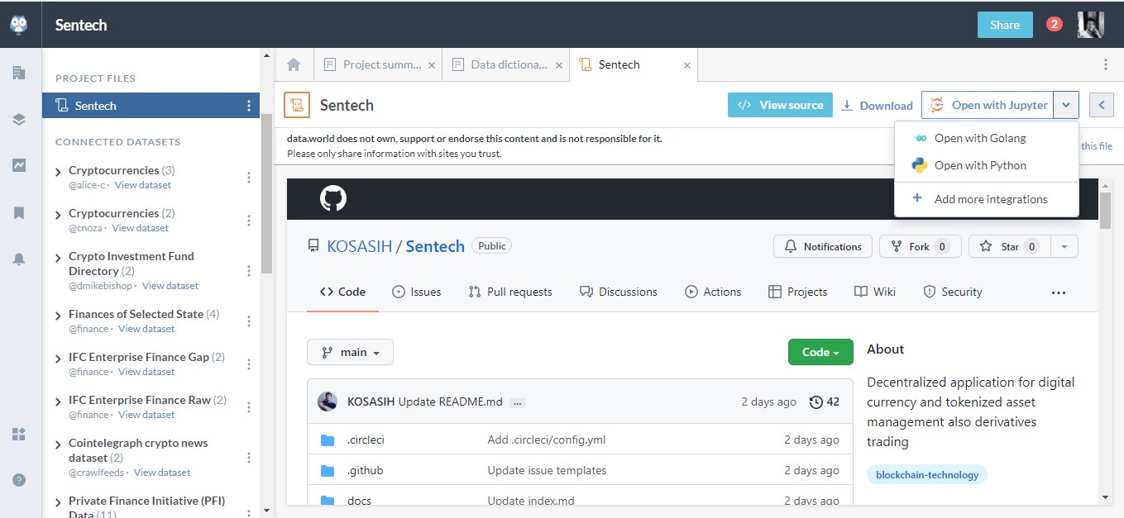Collapse the right panel with arrow button
Screen dimensions: 1124x518
point(1102,105)
